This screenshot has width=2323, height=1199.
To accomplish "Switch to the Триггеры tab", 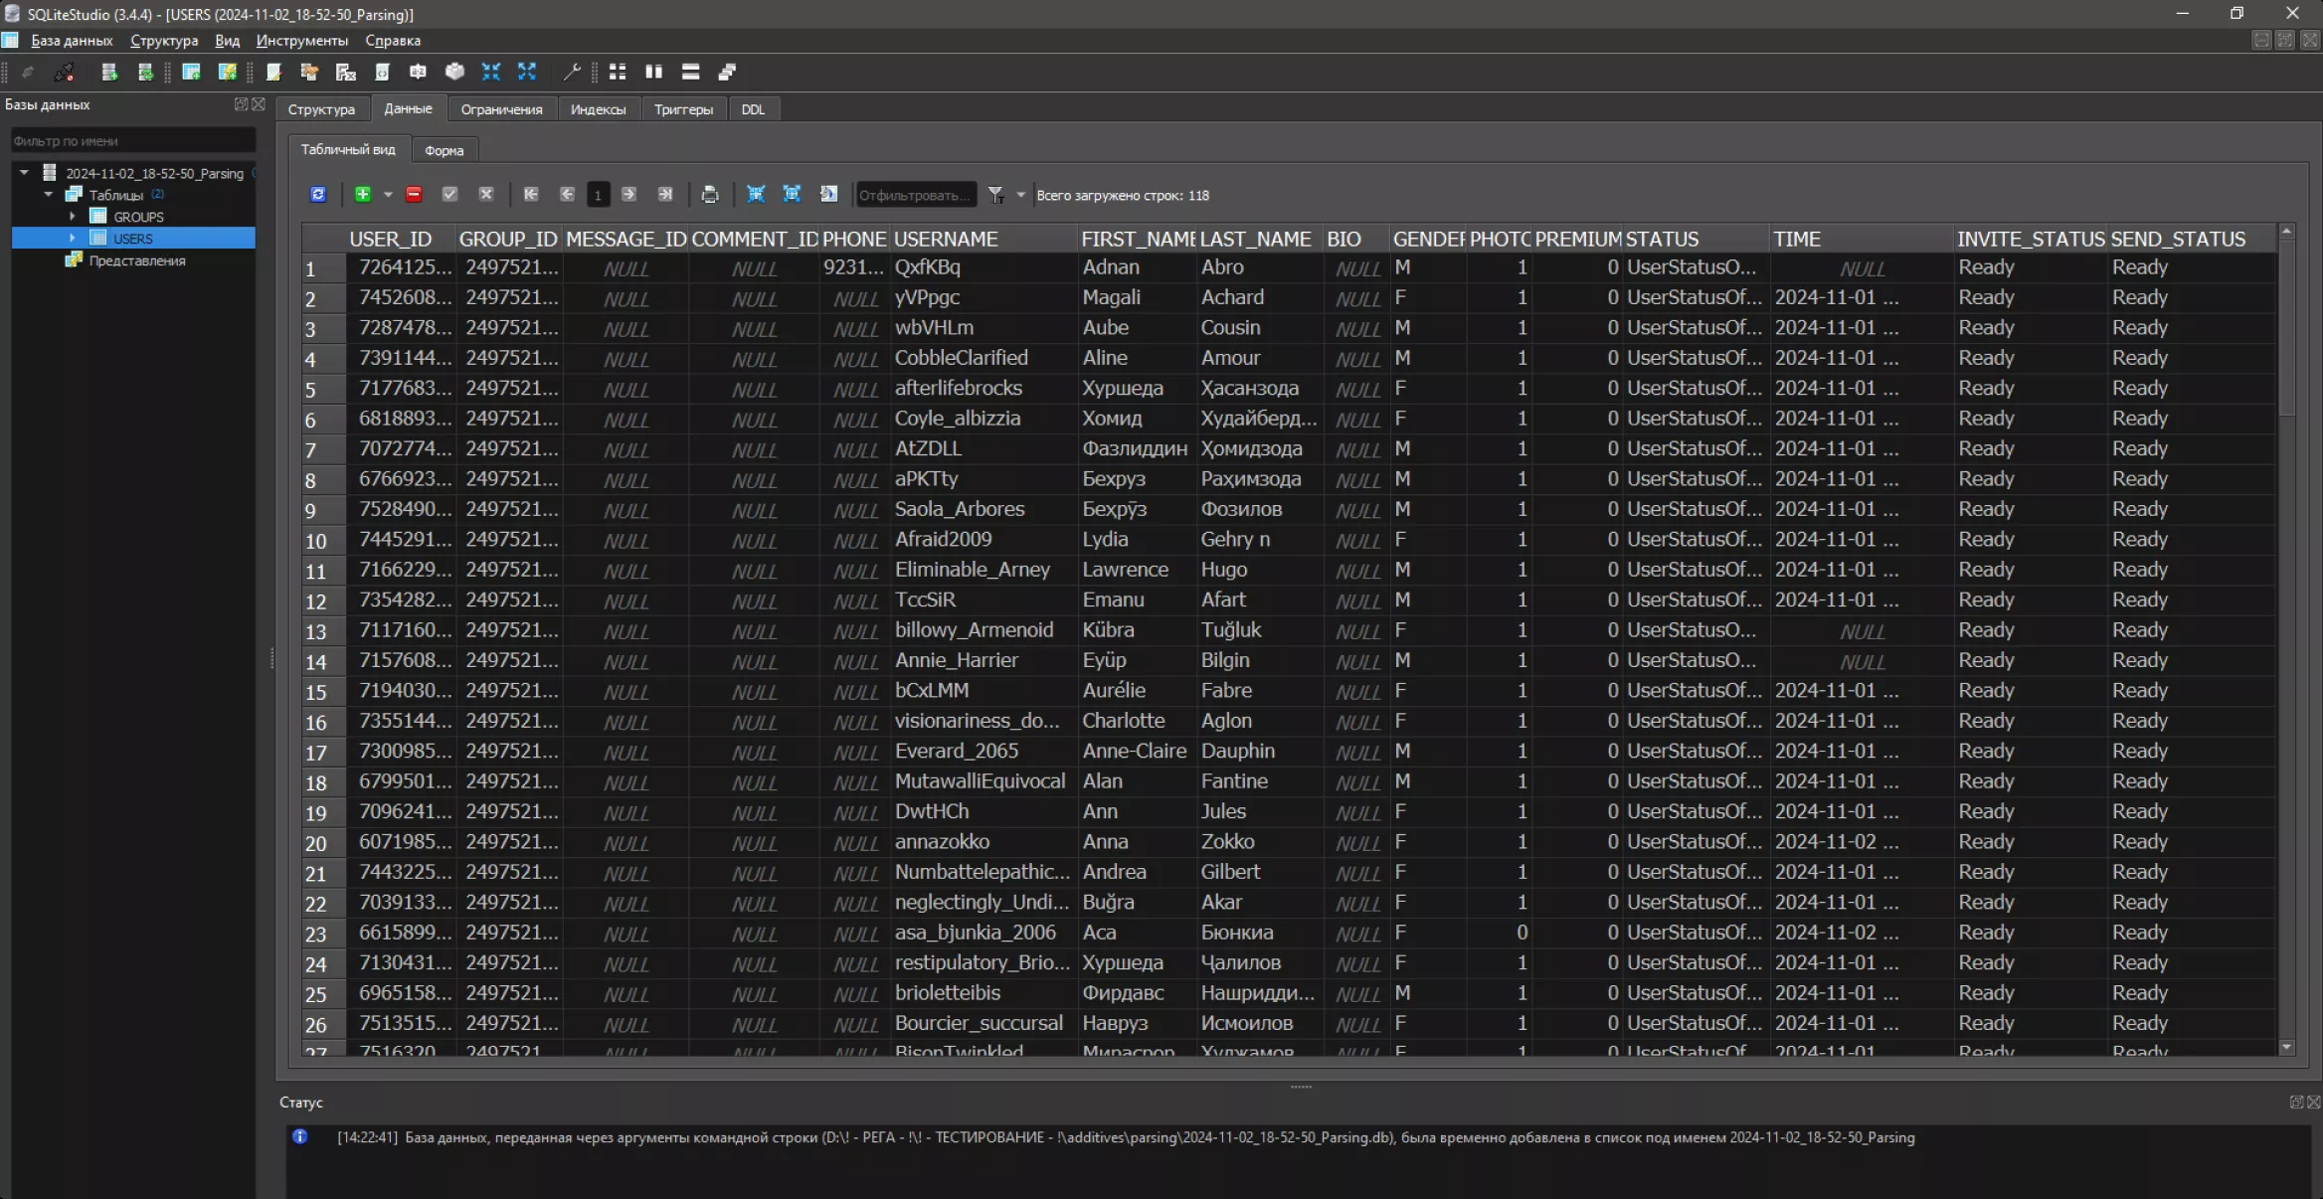I will pos(683,109).
